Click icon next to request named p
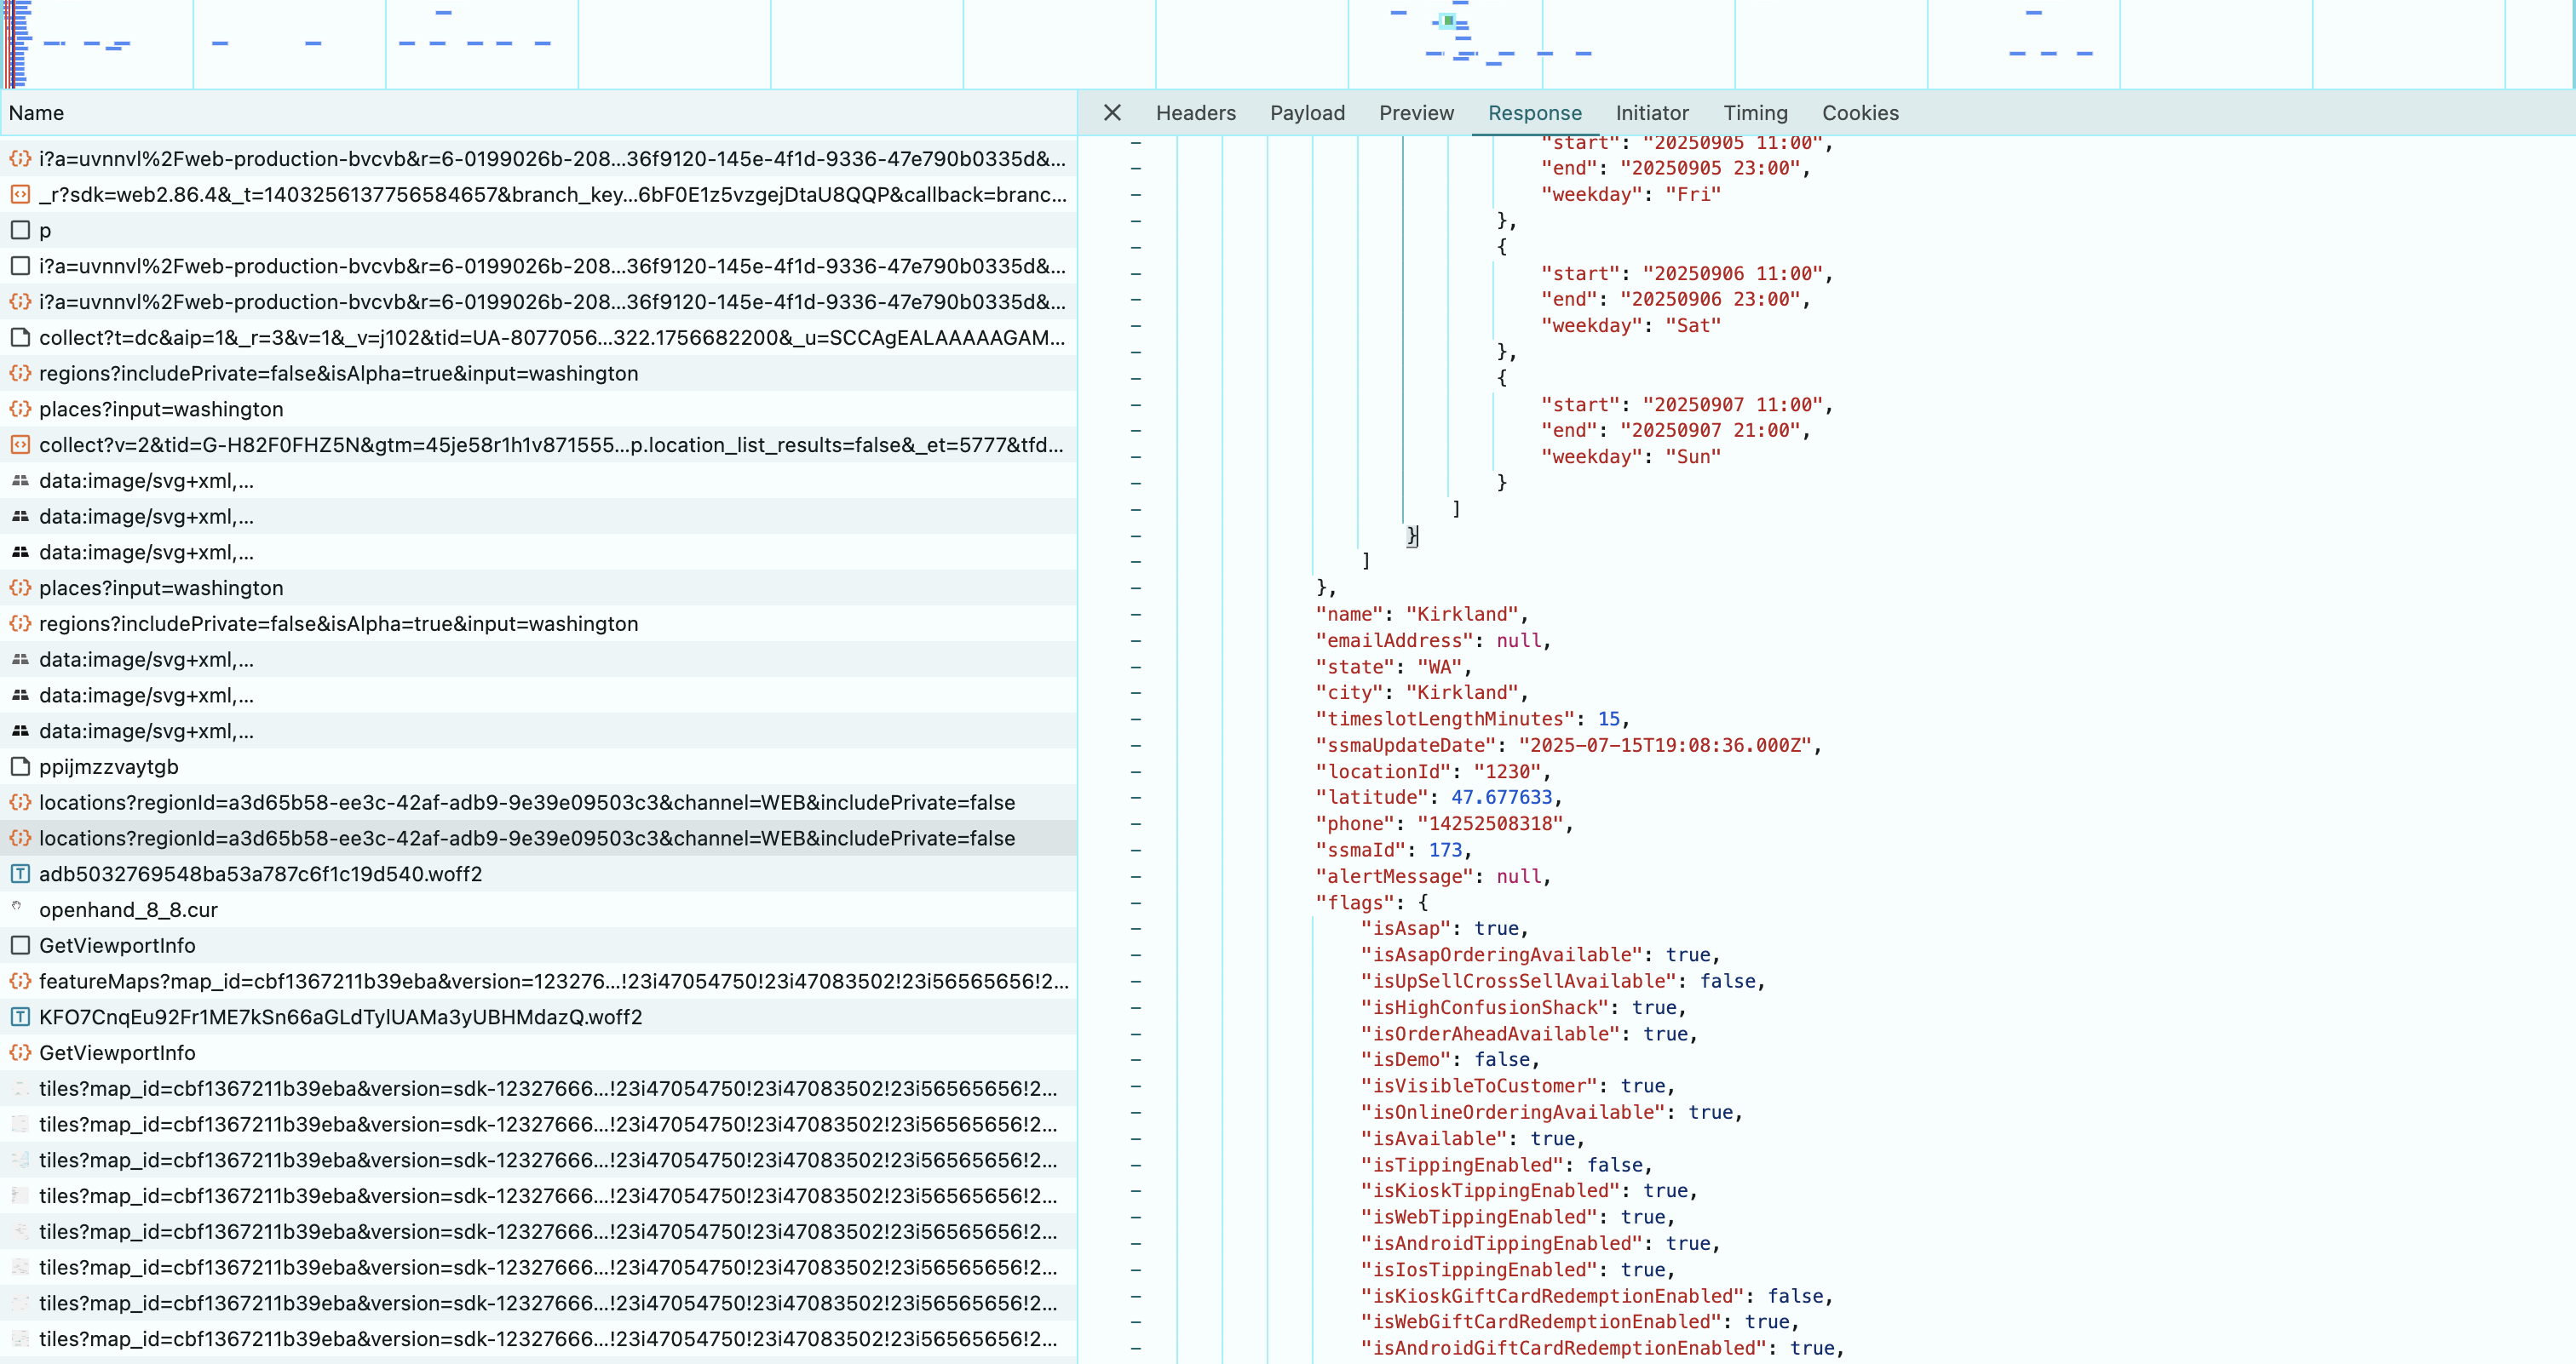Image resolution: width=2576 pixels, height=1364 pixels. [x=20, y=231]
